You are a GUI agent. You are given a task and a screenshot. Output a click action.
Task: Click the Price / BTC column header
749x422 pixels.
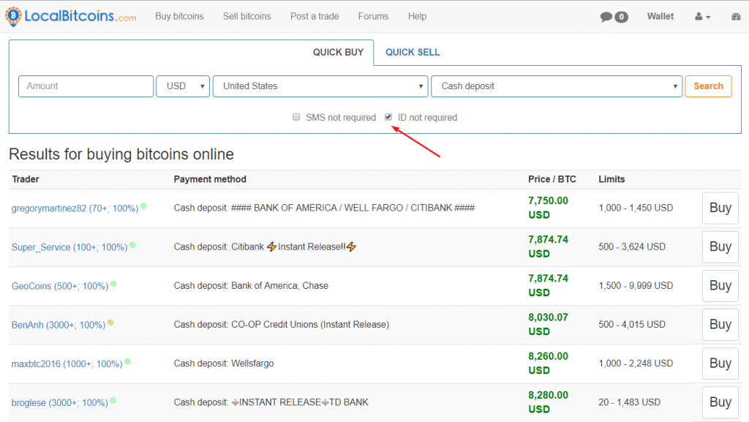tap(552, 179)
